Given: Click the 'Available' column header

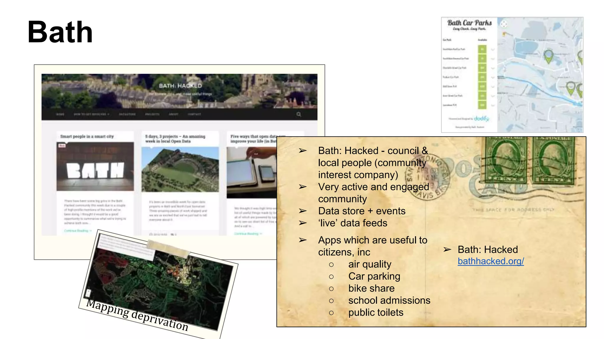Looking at the screenshot, I should tap(482, 40).
